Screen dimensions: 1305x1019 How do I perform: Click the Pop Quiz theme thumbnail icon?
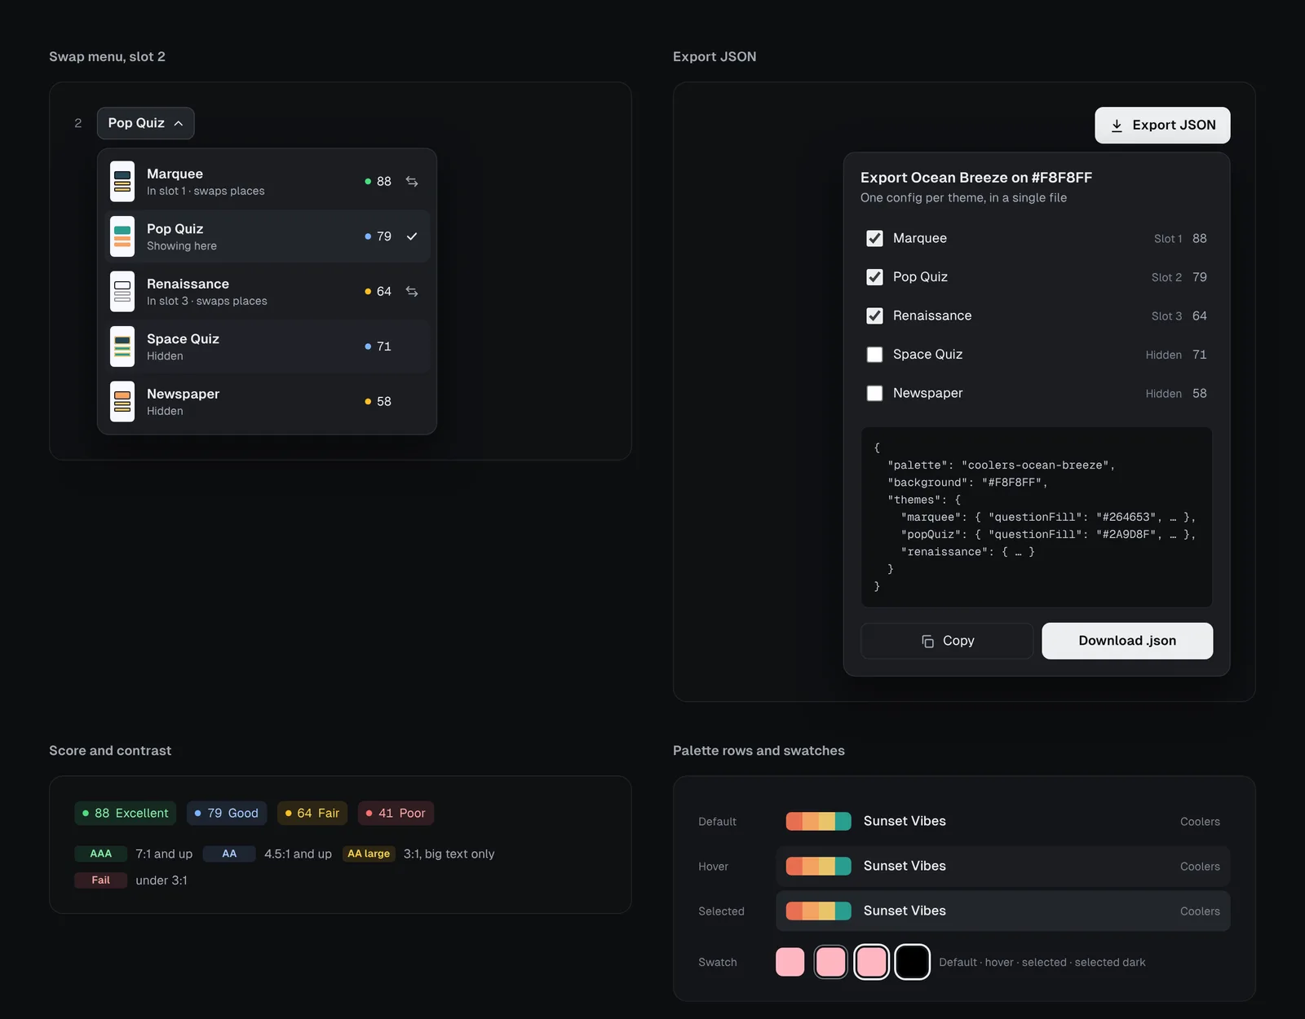[122, 236]
